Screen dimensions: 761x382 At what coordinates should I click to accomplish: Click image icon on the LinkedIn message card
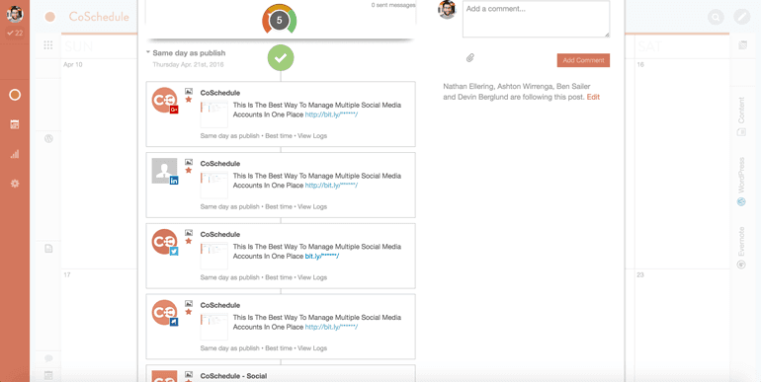(x=189, y=162)
